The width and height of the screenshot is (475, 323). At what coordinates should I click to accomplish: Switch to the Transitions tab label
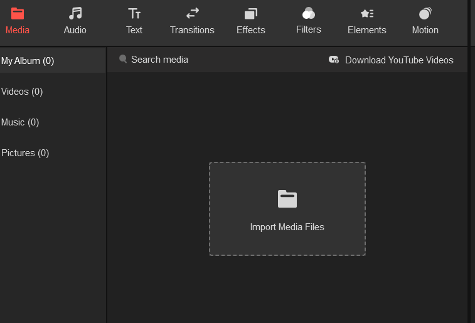pos(192,30)
